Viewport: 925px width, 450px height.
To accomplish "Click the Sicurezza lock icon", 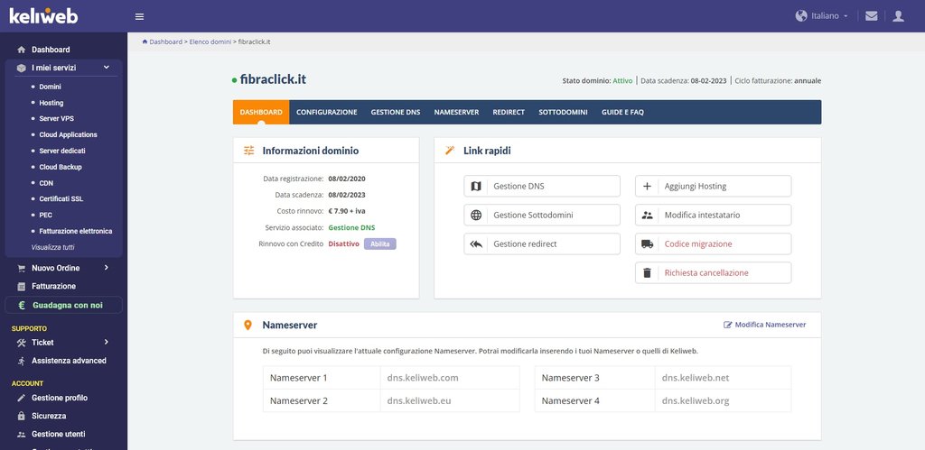I will point(22,416).
